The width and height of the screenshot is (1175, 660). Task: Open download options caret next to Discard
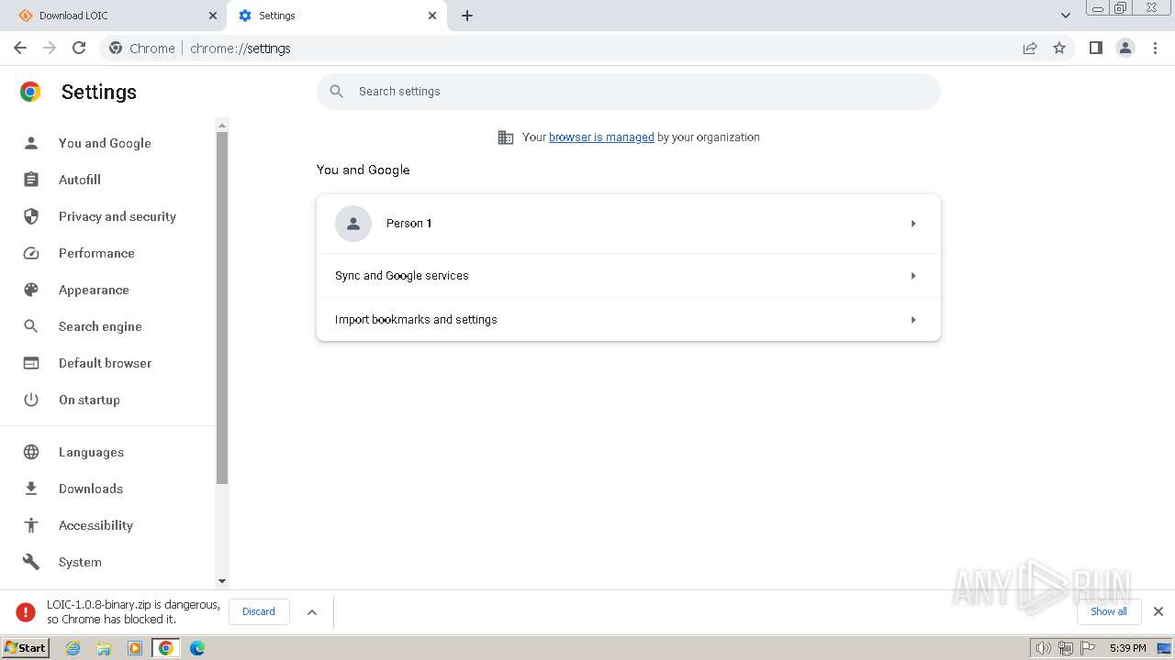(312, 612)
